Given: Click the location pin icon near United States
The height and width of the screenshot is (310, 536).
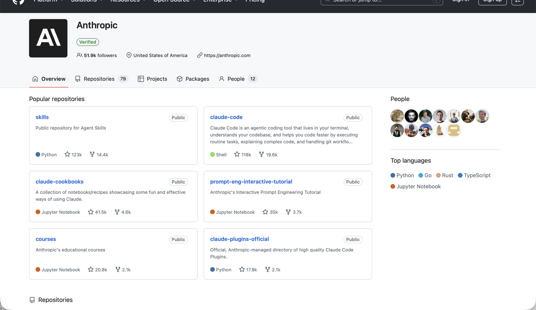Looking at the screenshot, I should (129, 55).
